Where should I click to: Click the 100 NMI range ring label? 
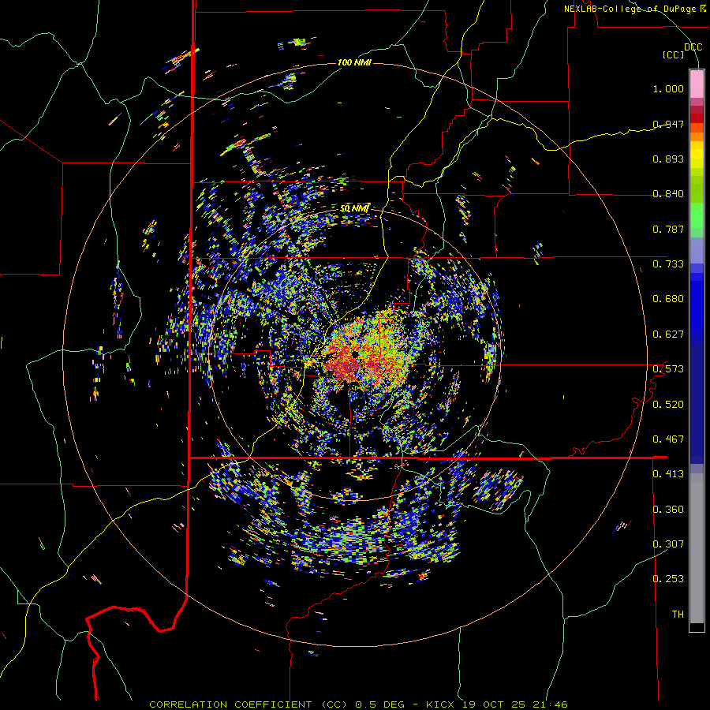coord(354,62)
